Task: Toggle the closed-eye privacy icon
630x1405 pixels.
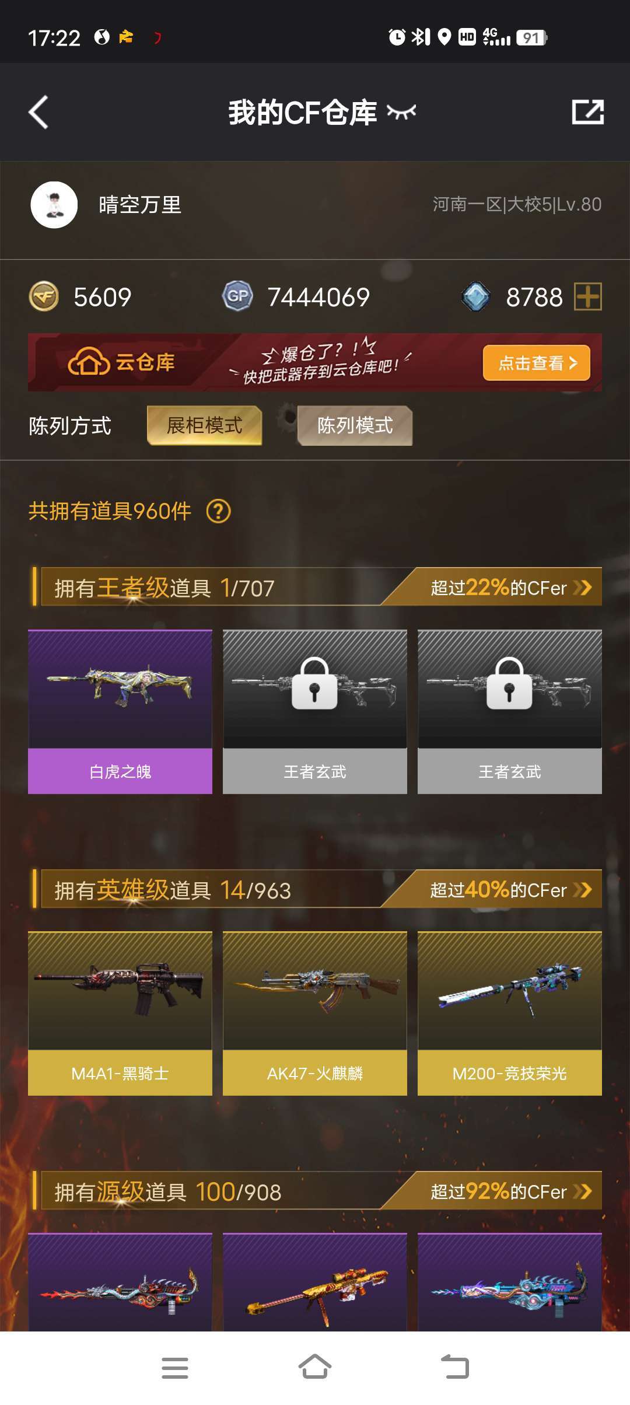Action: pyautogui.click(x=401, y=112)
